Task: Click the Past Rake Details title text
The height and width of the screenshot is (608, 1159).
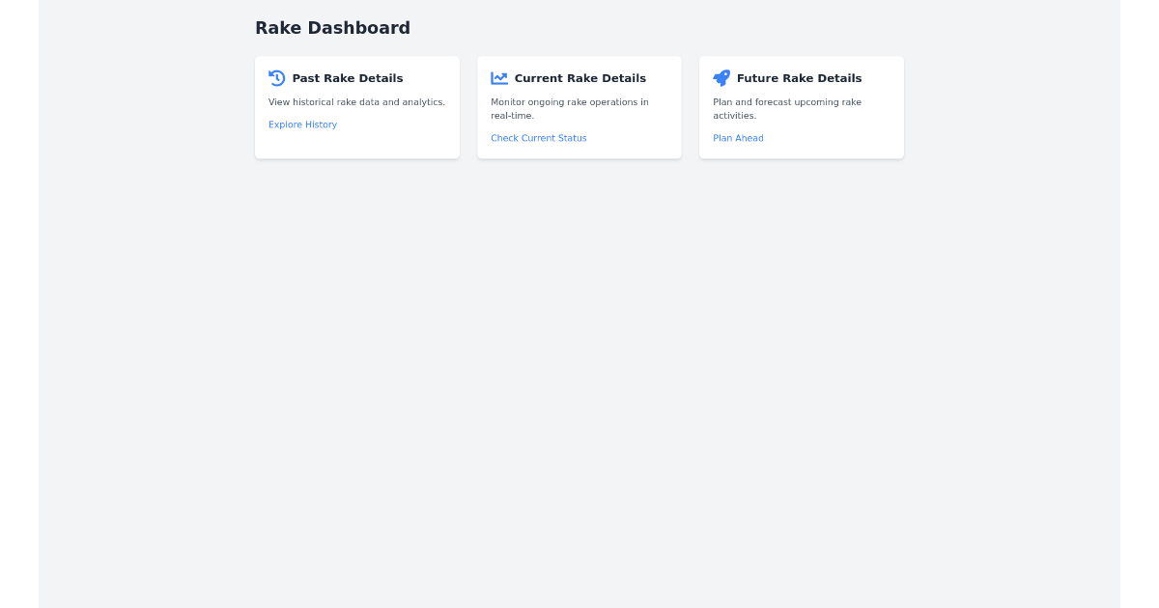Action: [x=348, y=78]
